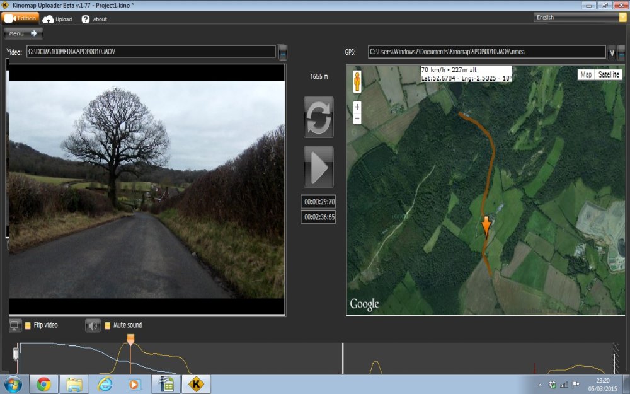
Task: Click the Street View pegman icon
Action: coord(357,83)
